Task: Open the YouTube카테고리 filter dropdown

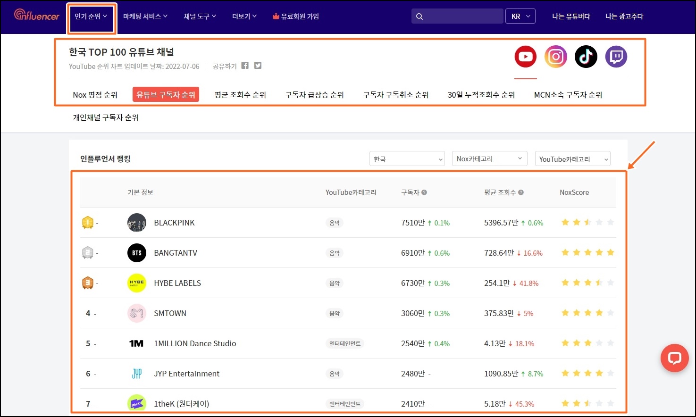Action: (x=573, y=159)
